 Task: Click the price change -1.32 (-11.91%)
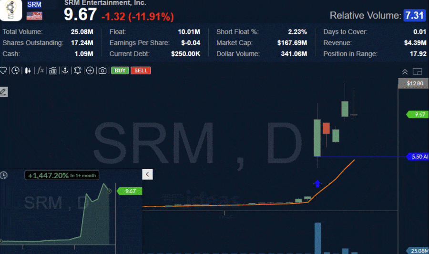138,16
